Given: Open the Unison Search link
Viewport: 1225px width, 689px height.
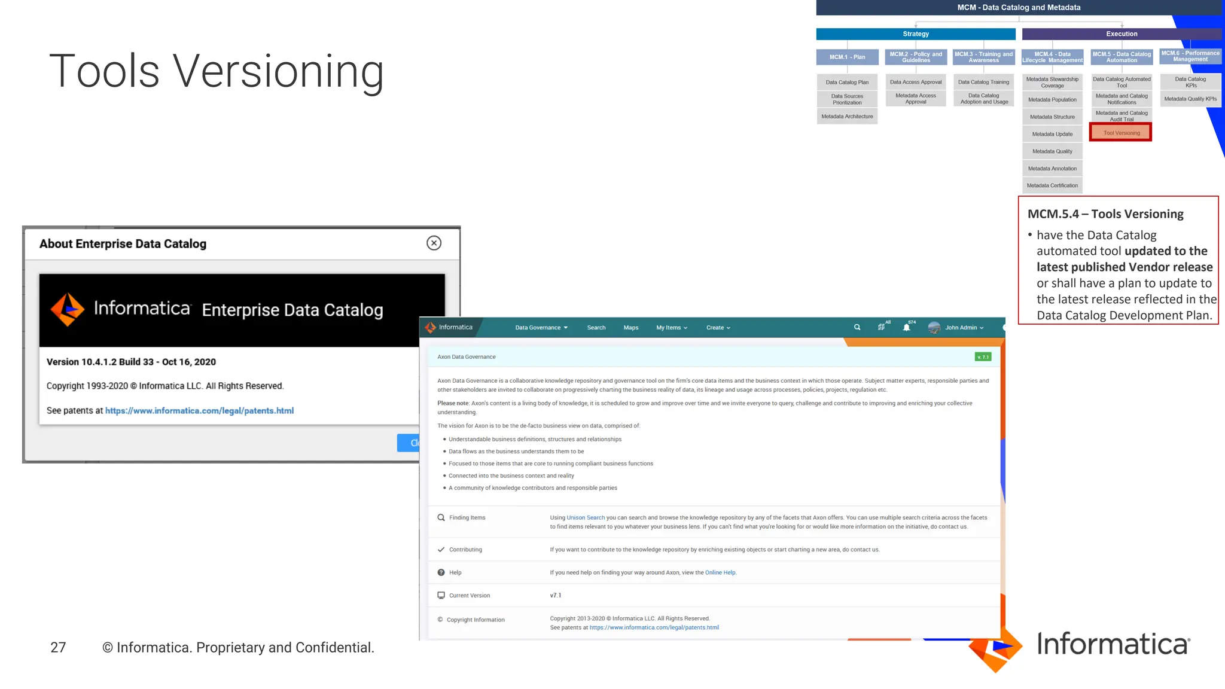Looking at the screenshot, I should [x=586, y=517].
